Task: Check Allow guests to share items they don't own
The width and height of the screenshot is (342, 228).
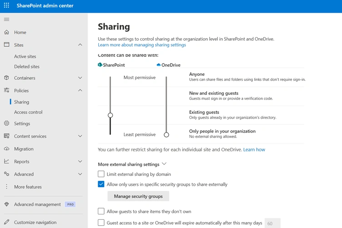Action: point(101,211)
